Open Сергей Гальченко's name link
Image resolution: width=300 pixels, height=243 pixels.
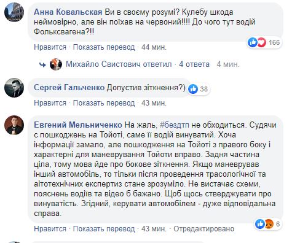click(x=69, y=88)
